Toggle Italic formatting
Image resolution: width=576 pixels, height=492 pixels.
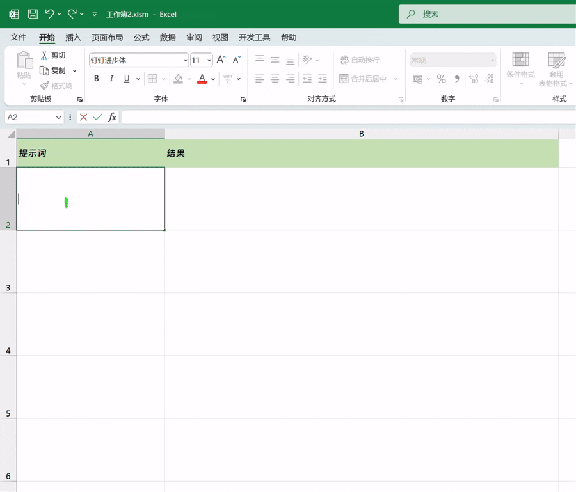[x=111, y=79]
